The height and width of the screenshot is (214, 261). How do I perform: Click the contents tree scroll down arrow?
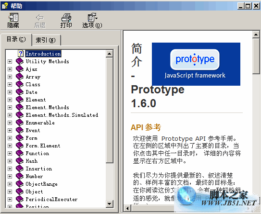tap(110, 204)
